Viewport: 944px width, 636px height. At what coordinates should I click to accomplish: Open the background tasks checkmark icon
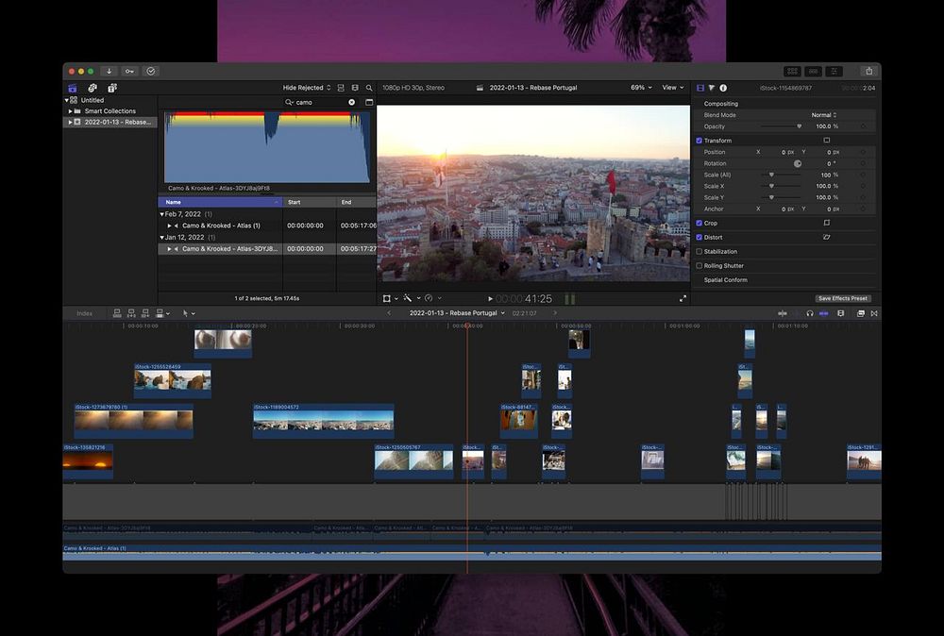click(x=151, y=71)
